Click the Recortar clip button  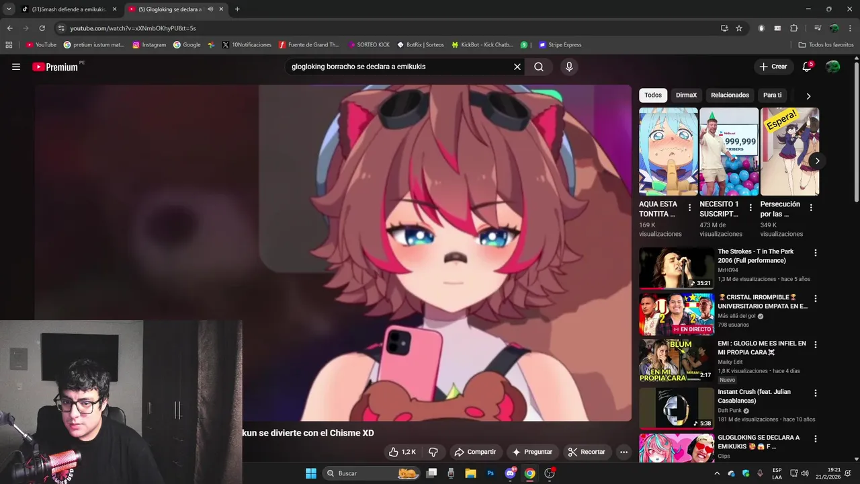[x=587, y=452]
